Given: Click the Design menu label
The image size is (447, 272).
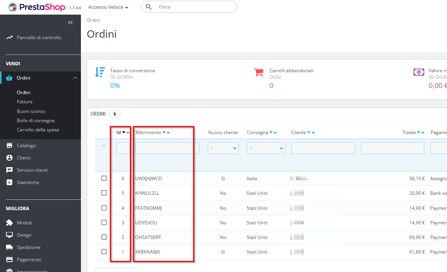Looking at the screenshot, I should pyautogui.click(x=24, y=235).
